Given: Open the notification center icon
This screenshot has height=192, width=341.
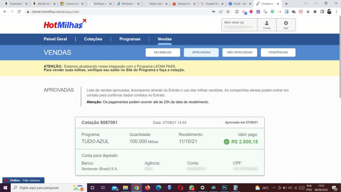Looking at the screenshot, I should [335, 188].
